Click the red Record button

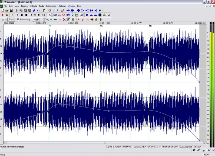click(2, 15)
